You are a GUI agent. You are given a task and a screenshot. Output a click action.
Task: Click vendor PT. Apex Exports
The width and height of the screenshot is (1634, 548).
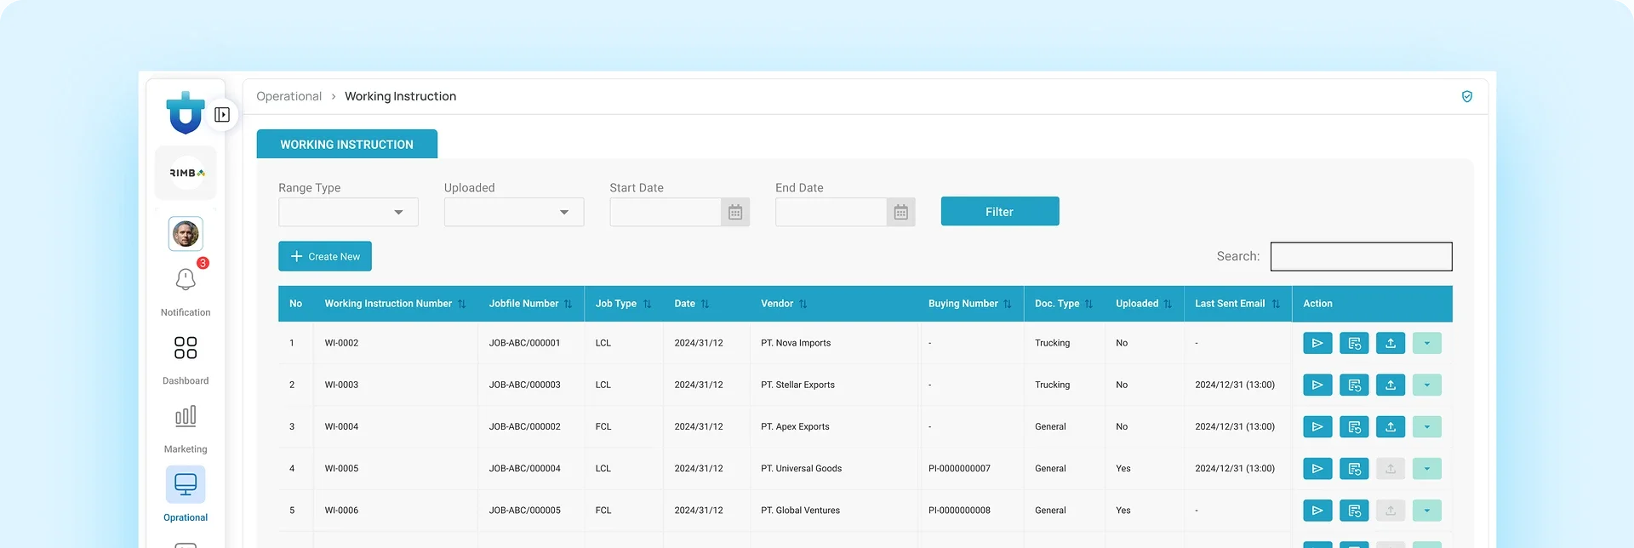point(795,426)
